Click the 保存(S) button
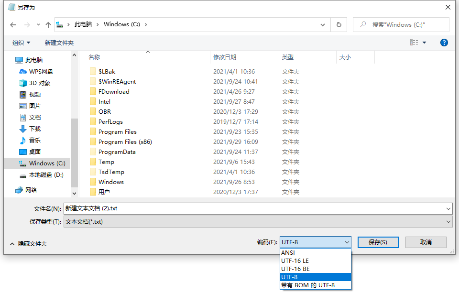Screen dimensions: 459x293 (378, 242)
